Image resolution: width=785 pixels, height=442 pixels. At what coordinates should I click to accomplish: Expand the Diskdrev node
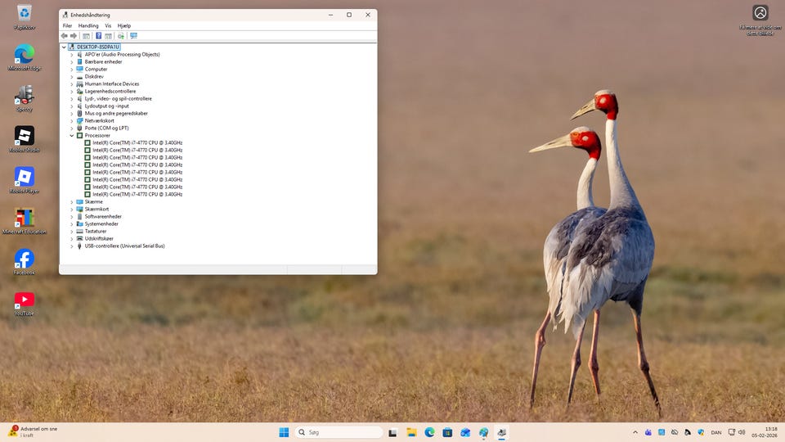pos(72,77)
